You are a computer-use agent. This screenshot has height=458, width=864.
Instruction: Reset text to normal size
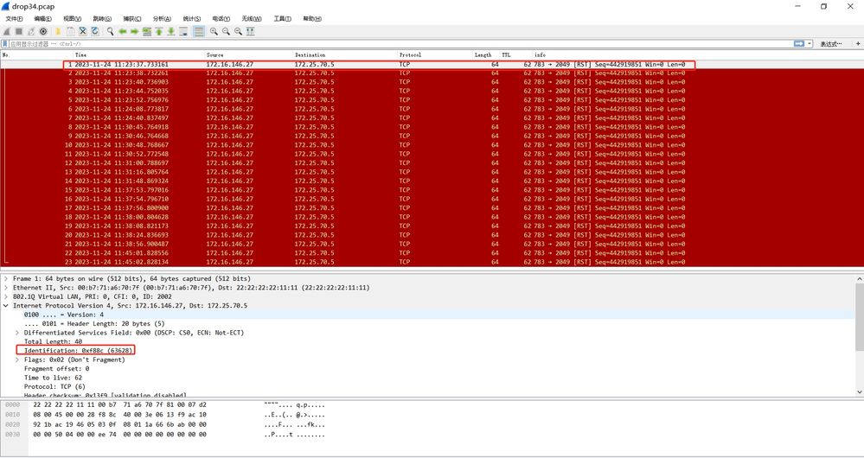point(238,31)
